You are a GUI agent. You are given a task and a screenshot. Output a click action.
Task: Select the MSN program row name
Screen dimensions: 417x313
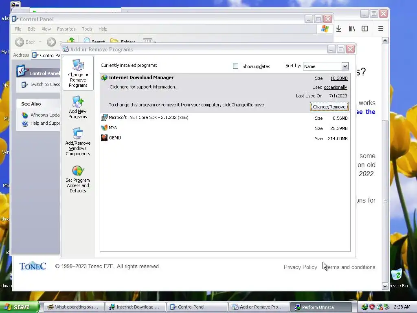pos(113,128)
